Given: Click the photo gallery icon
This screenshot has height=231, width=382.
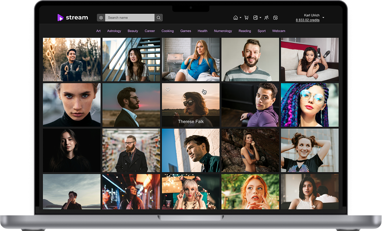Looking at the screenshot, I should [x=255, y=18].
